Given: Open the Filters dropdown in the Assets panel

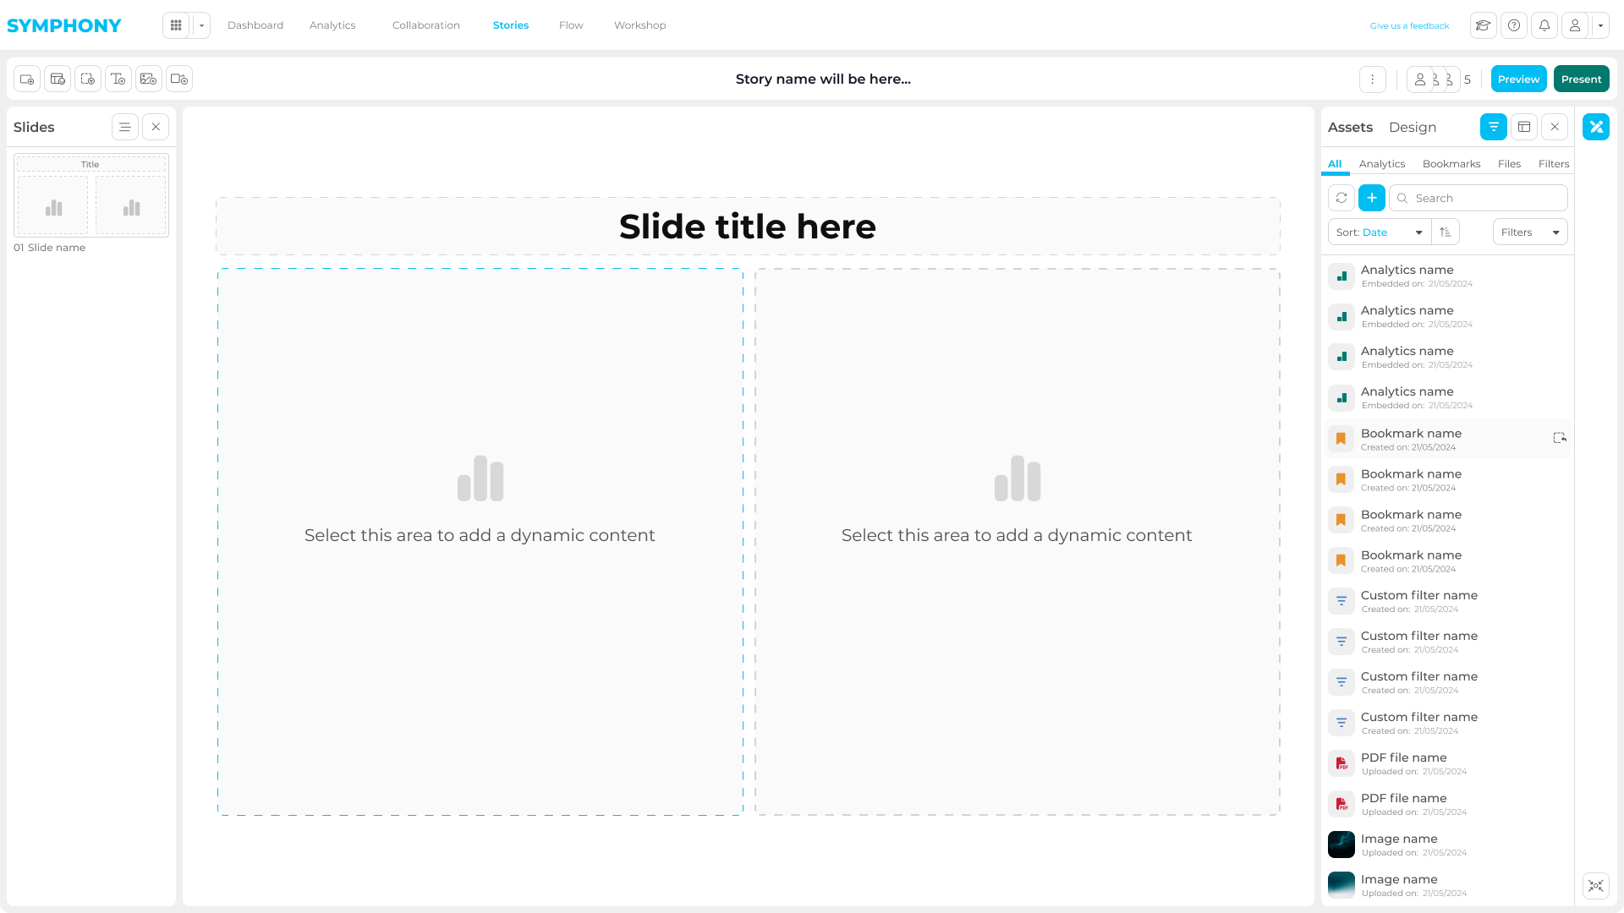Looking at the screenshot, I should tap(1529, 232).
